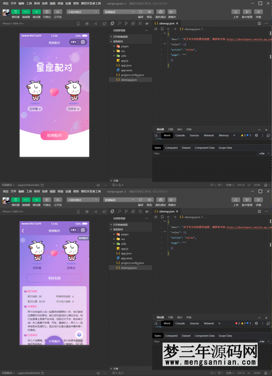Open project.config.json in the top file tree
This screenshot has height=376, width=272.
132,75
